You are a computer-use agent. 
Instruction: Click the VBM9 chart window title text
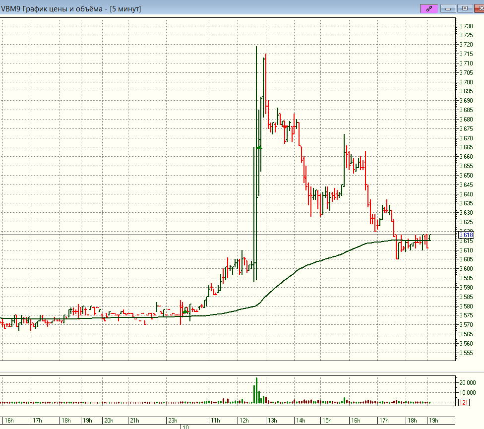tap(70, 8)
